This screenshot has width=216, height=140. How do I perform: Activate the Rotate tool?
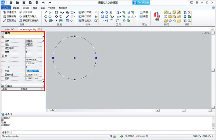pyautogui.click(x=107, y=12)
